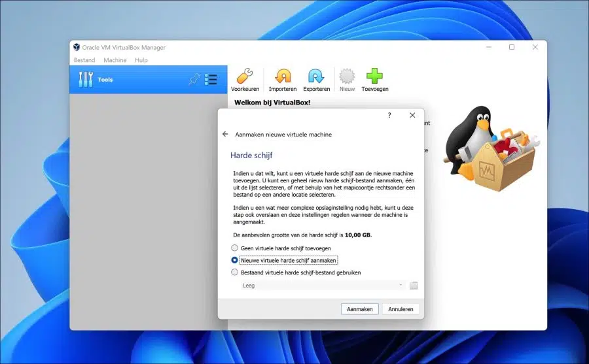589x364 pixels.
Task: Select Geen virtuele harde schijf toevoegen
Action: (281, 248)
